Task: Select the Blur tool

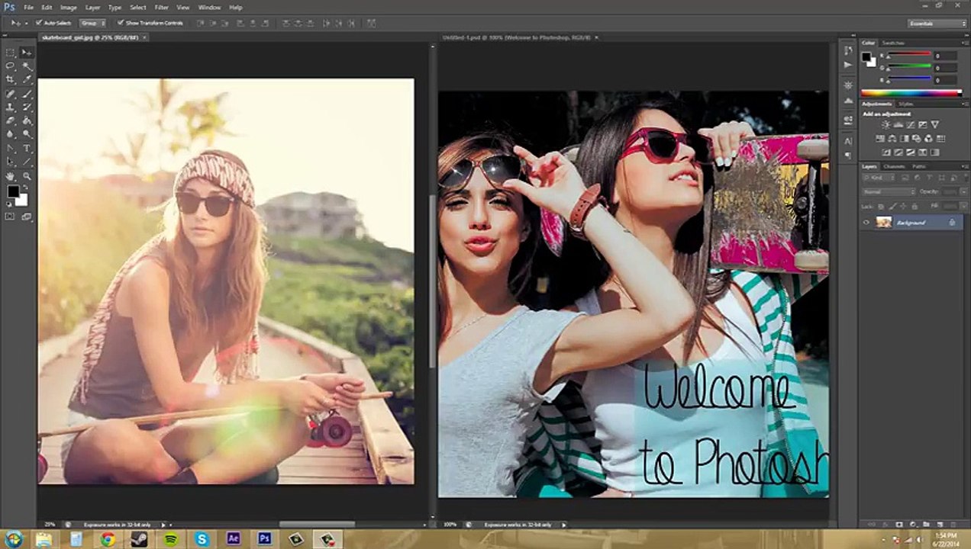Action: tap(10, 133)
